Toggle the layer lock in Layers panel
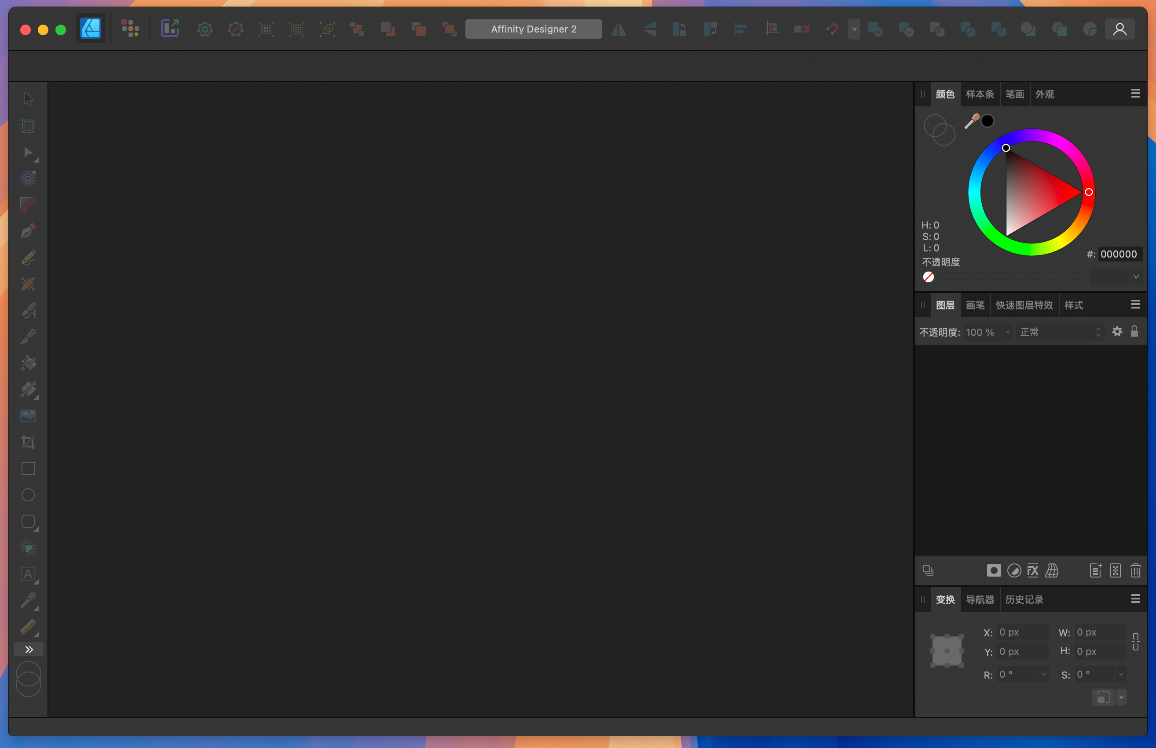This screenshot has height=748, width=1156. [1134, 331]
